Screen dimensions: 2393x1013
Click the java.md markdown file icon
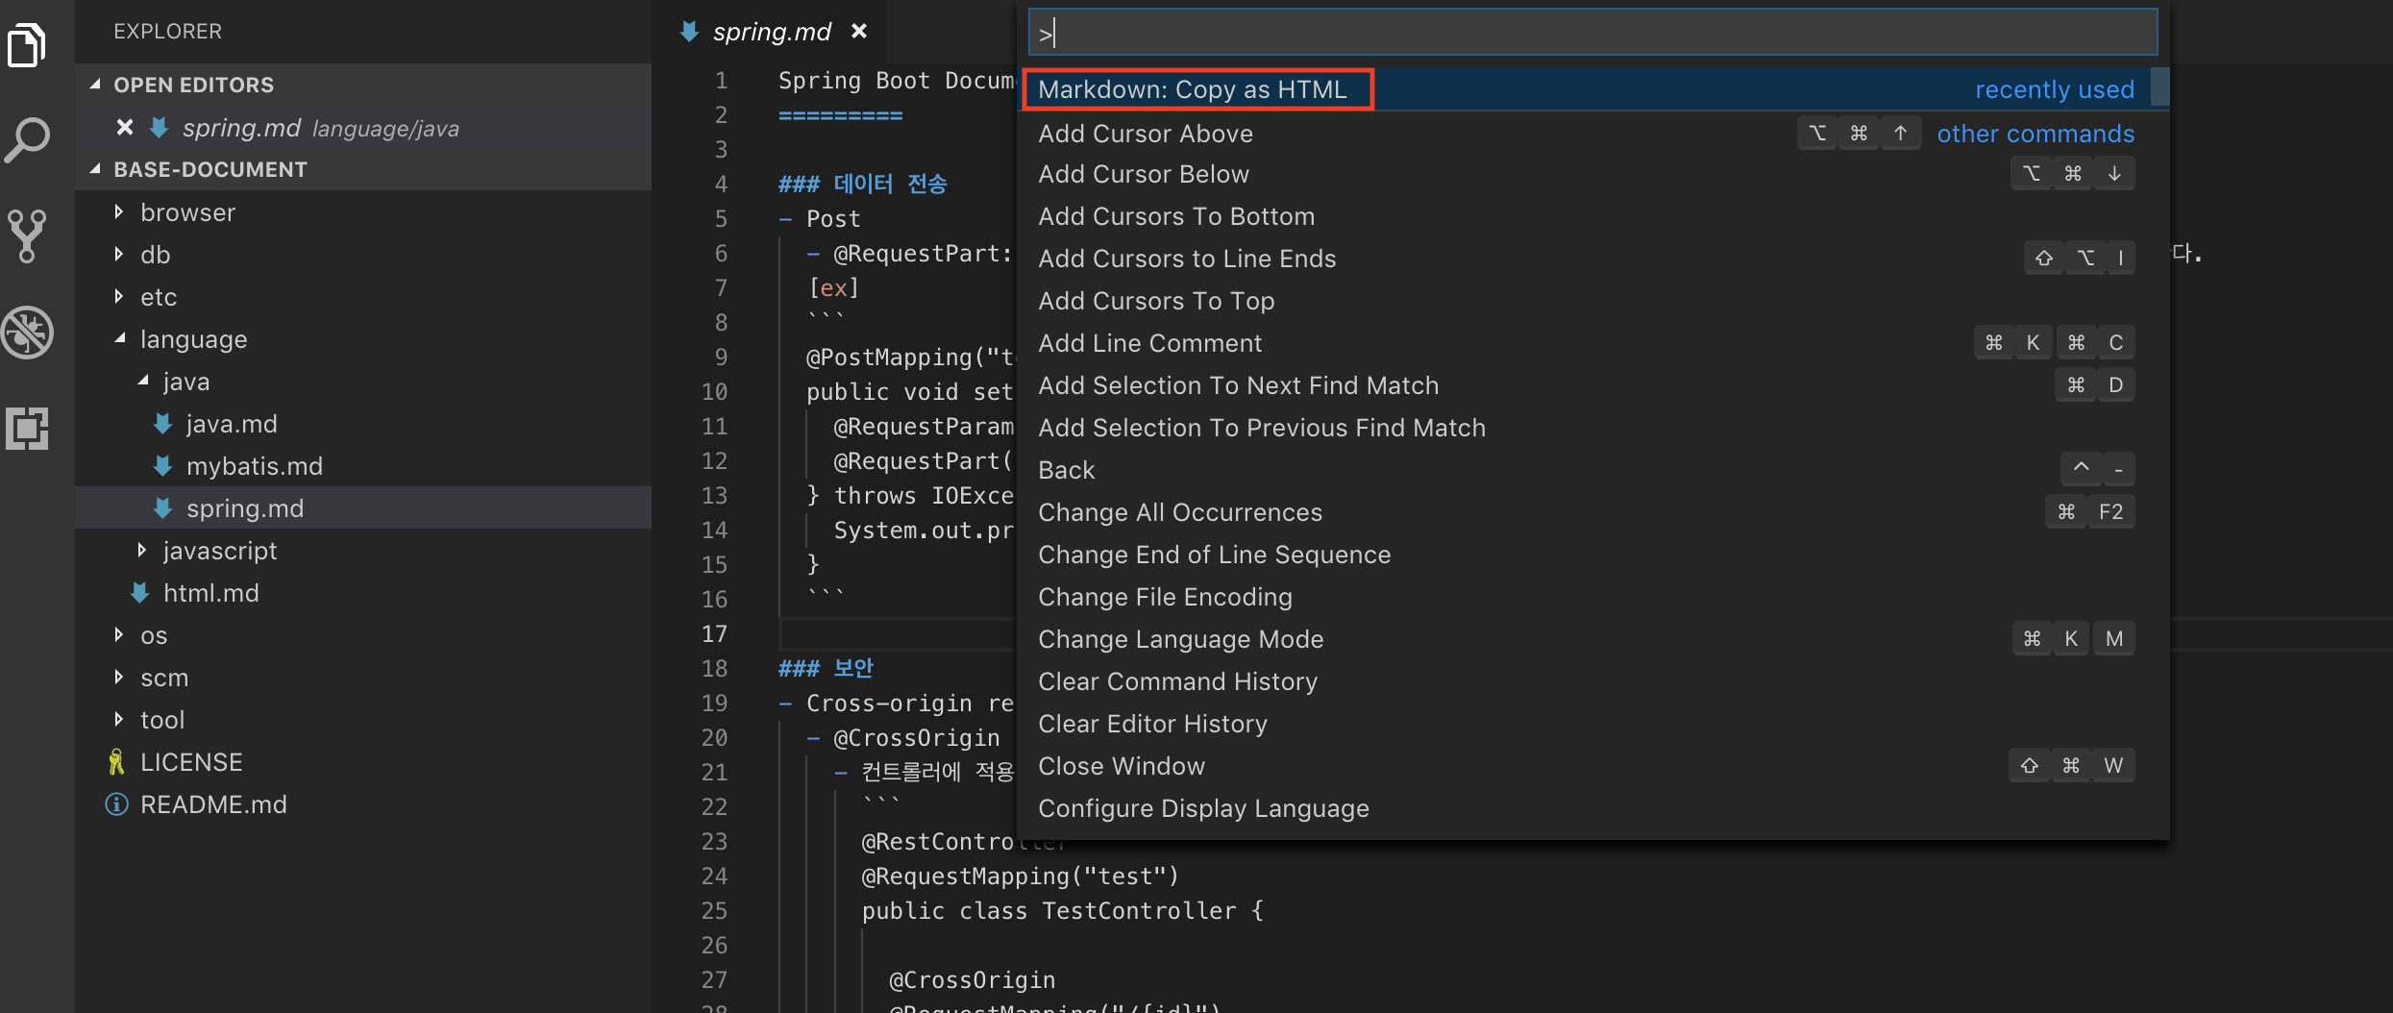click(x=162, y=424)
